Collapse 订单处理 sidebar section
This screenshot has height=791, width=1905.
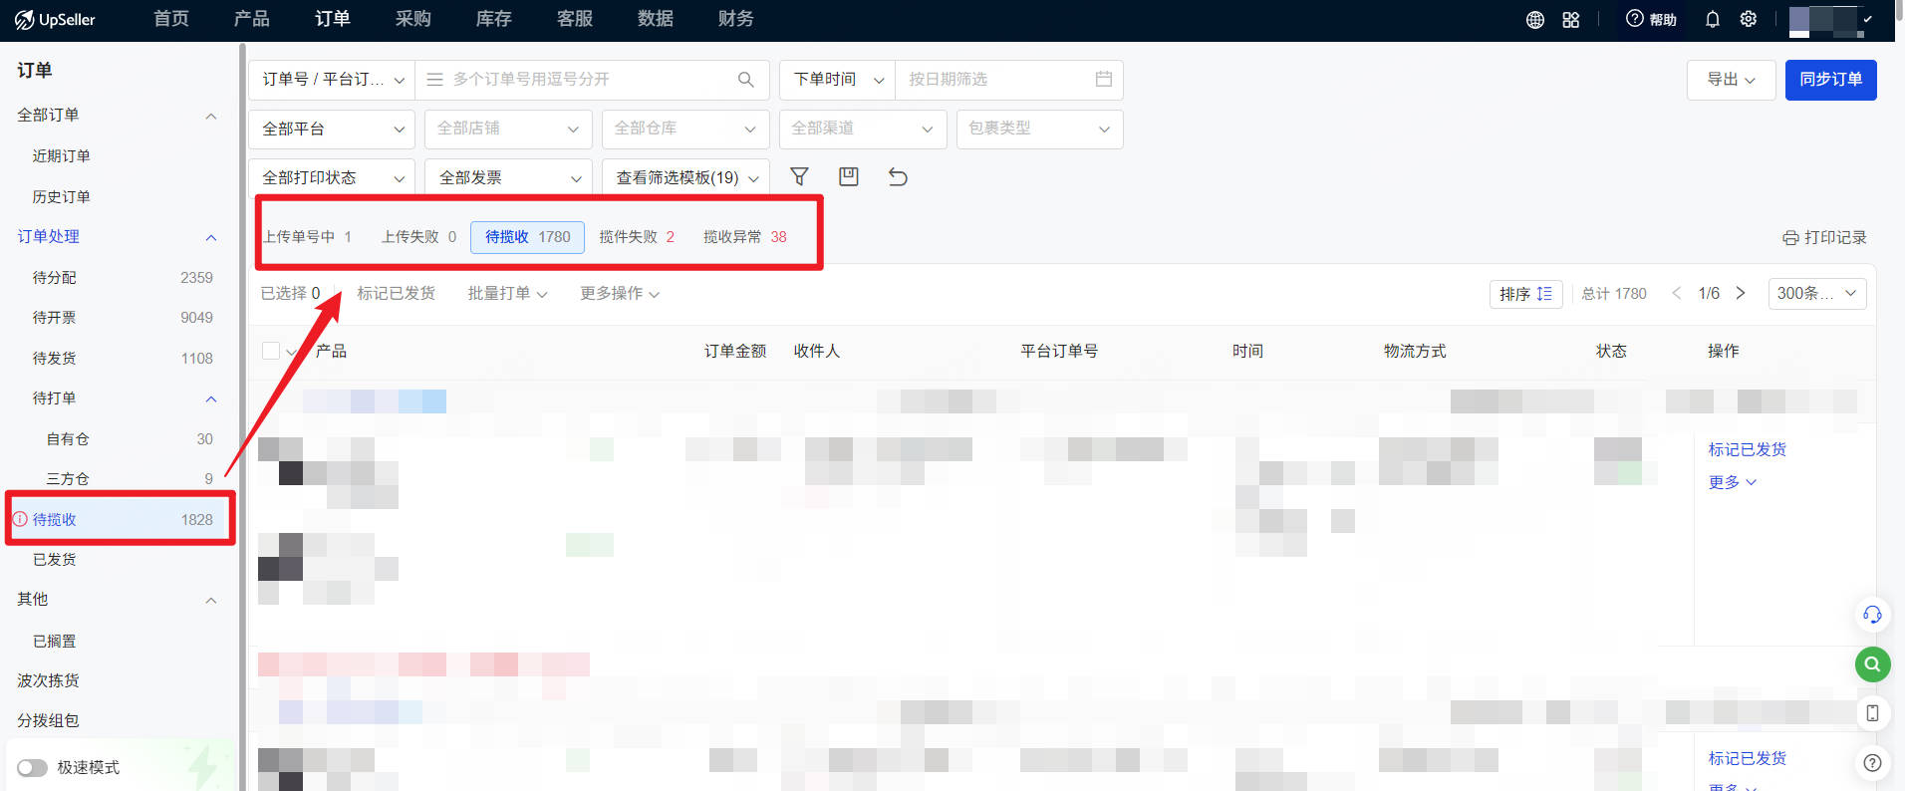(x=210, y=237)
